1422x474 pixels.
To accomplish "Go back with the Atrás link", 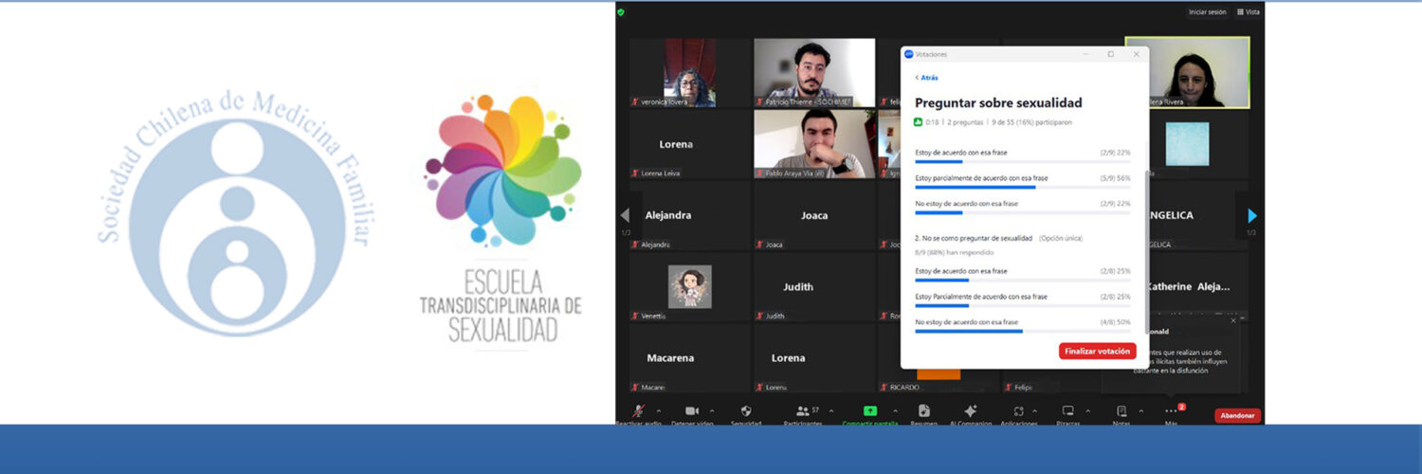I will coord(926,78).
